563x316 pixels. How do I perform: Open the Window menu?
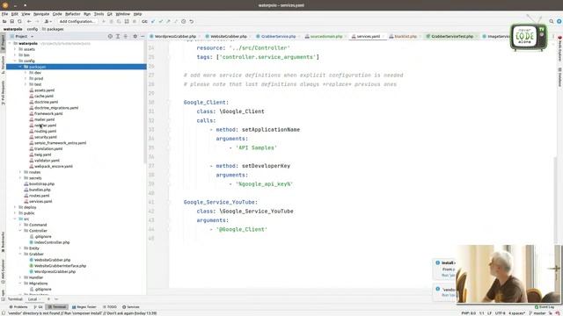coord(123,14)
